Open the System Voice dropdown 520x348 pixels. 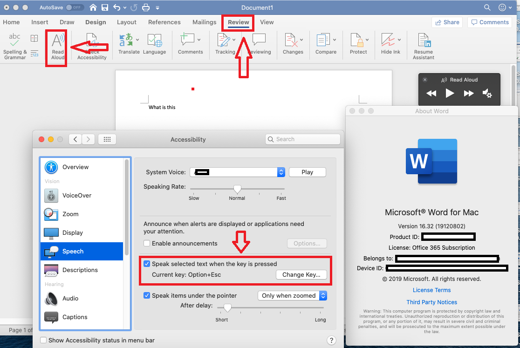pyautogui.click(x=281, y=172)
